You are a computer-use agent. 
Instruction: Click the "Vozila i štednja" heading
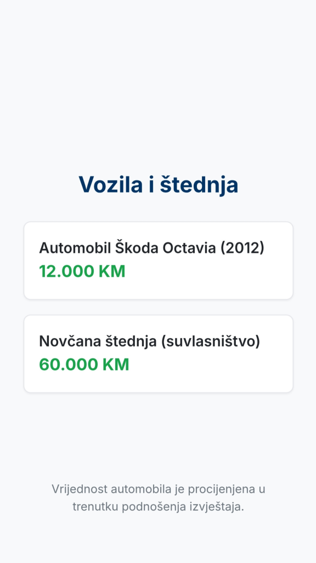[159, 185]
